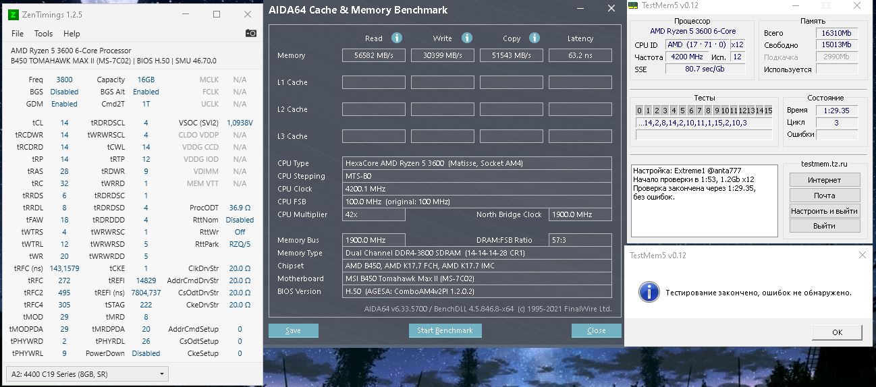
Task: Maximize the ZenTimings window
Action: pos(217,14)
